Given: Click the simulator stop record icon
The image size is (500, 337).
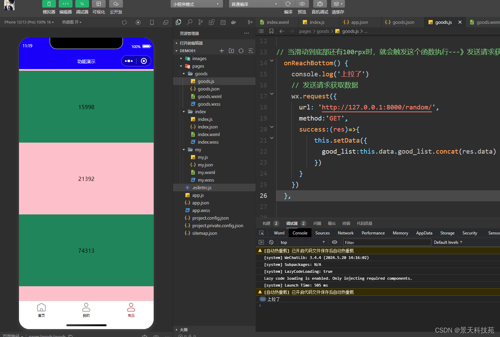Looking at the screenshot, I should point(138,22).
